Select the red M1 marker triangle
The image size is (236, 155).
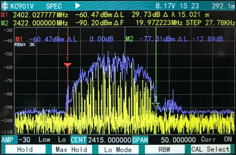point(67,65)
